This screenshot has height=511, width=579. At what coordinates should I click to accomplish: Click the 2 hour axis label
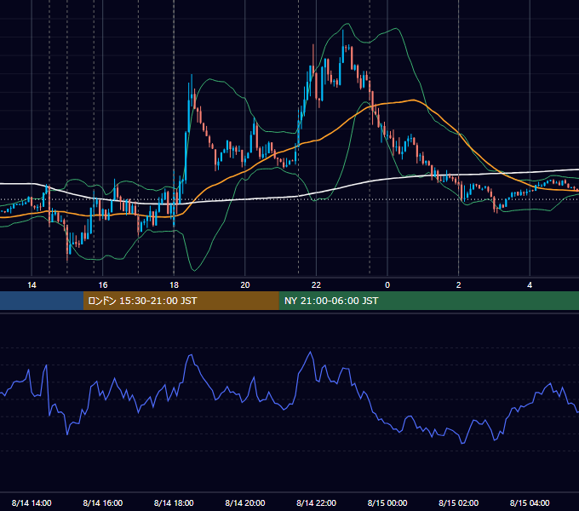click(x=459, y=285)
